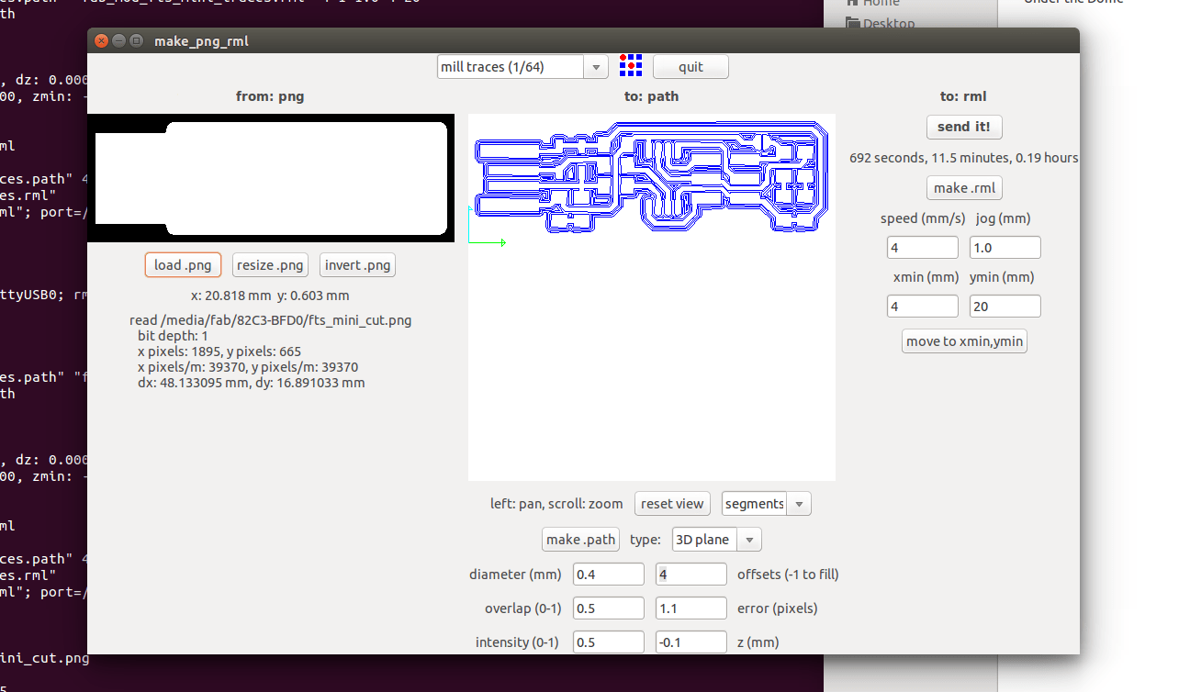Click the diameter (mm) input field
Image resolution: width=1179 pixels, height=692 pixels.
click(609, 575)
